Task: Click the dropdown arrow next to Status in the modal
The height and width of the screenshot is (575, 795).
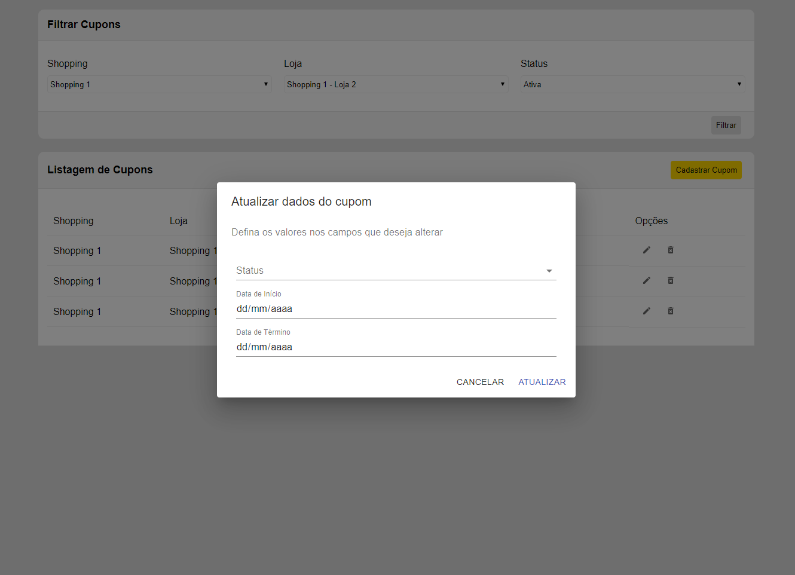Action: click(x=549, y=270)
